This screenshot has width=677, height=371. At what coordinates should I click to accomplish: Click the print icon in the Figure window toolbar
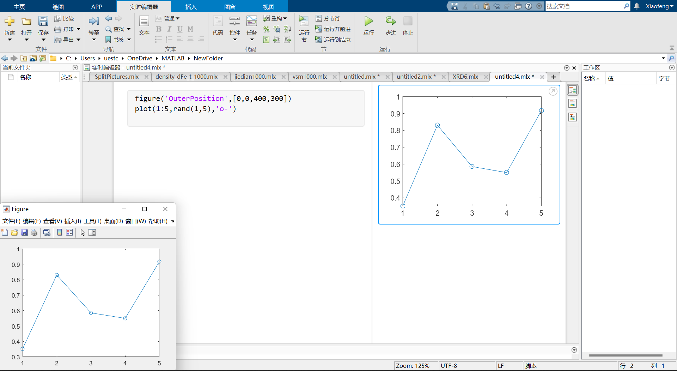[x=34, y=232]
